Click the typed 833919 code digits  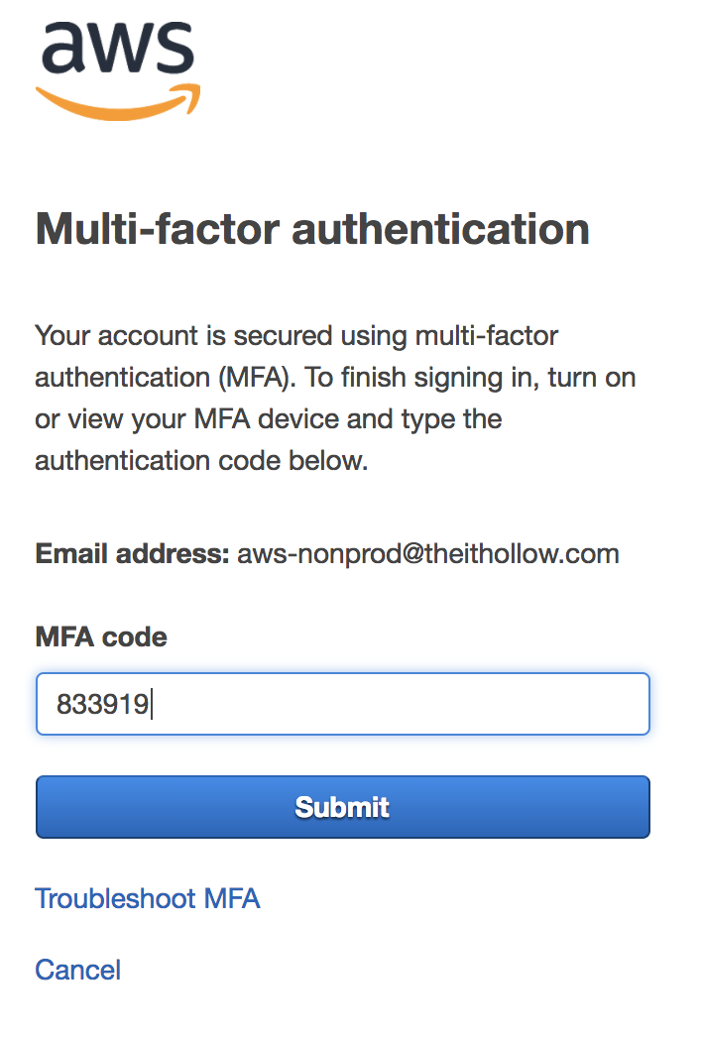(102, 705)
